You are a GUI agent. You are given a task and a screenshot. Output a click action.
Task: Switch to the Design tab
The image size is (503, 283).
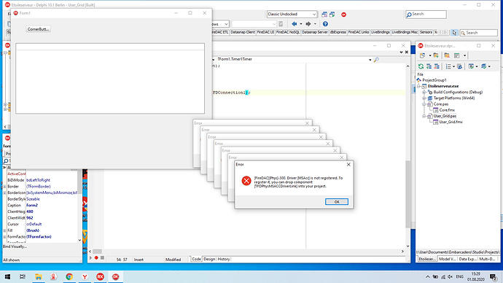209,259
